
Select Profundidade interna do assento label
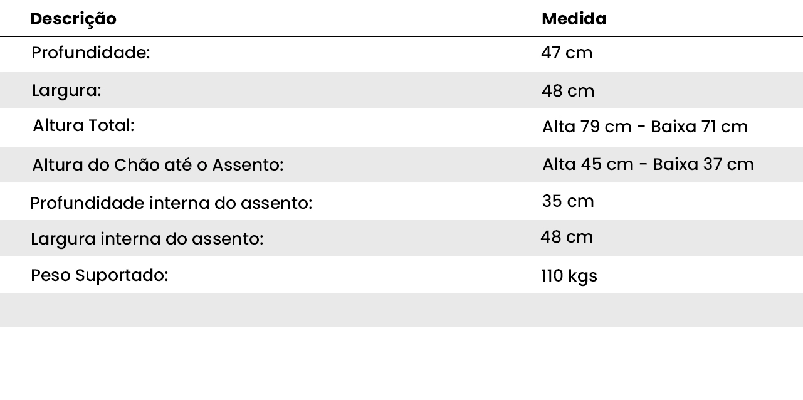[171, 204]
